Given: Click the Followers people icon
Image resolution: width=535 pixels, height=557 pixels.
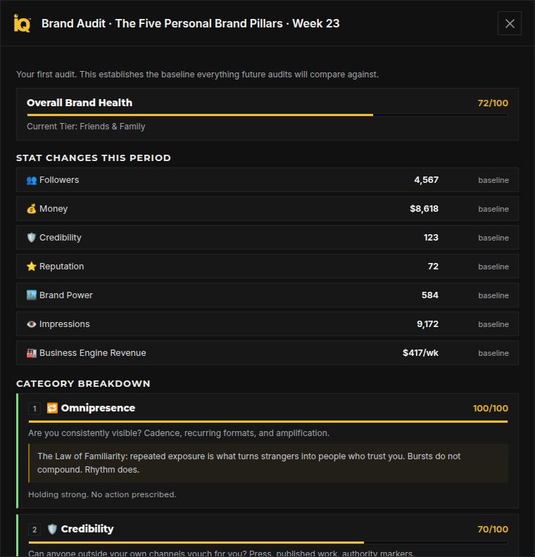Looking at the screenshot, I should click(x=32, y=180).
